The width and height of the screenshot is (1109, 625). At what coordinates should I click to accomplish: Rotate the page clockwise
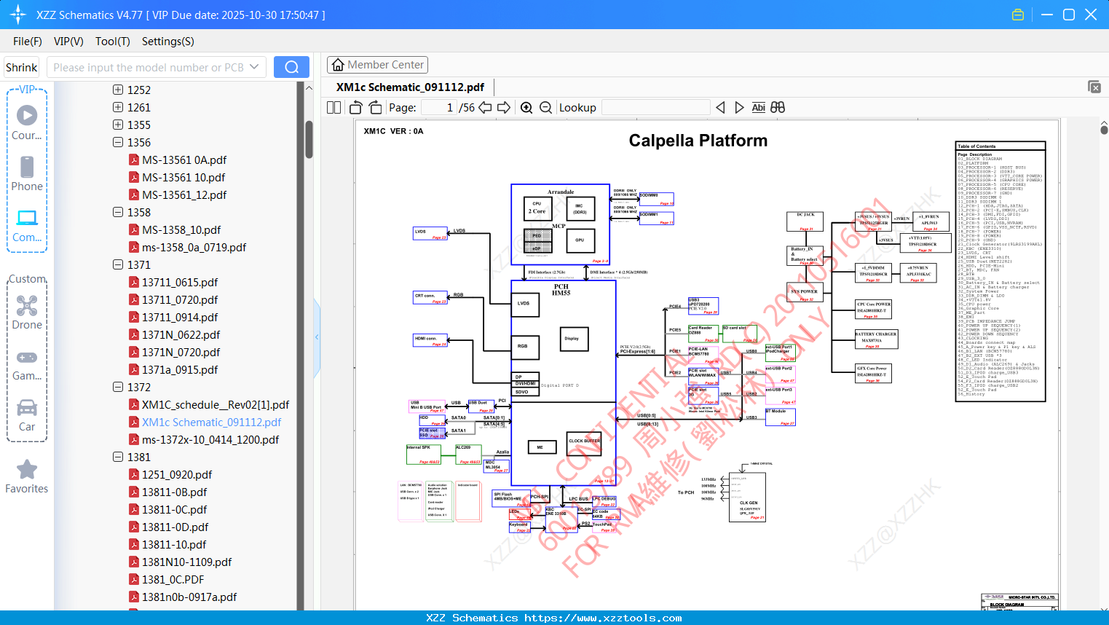(x=375, y=107)
